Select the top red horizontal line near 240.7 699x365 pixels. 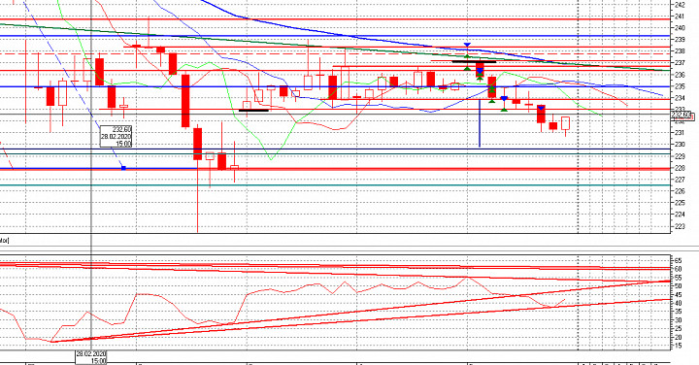tap(335, 19)
